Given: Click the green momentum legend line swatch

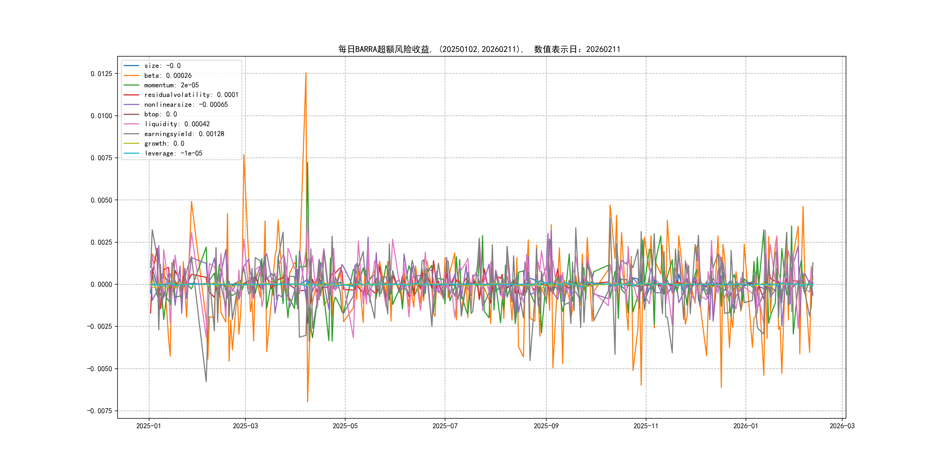Looking at the screenshot, I should [131, 85].
